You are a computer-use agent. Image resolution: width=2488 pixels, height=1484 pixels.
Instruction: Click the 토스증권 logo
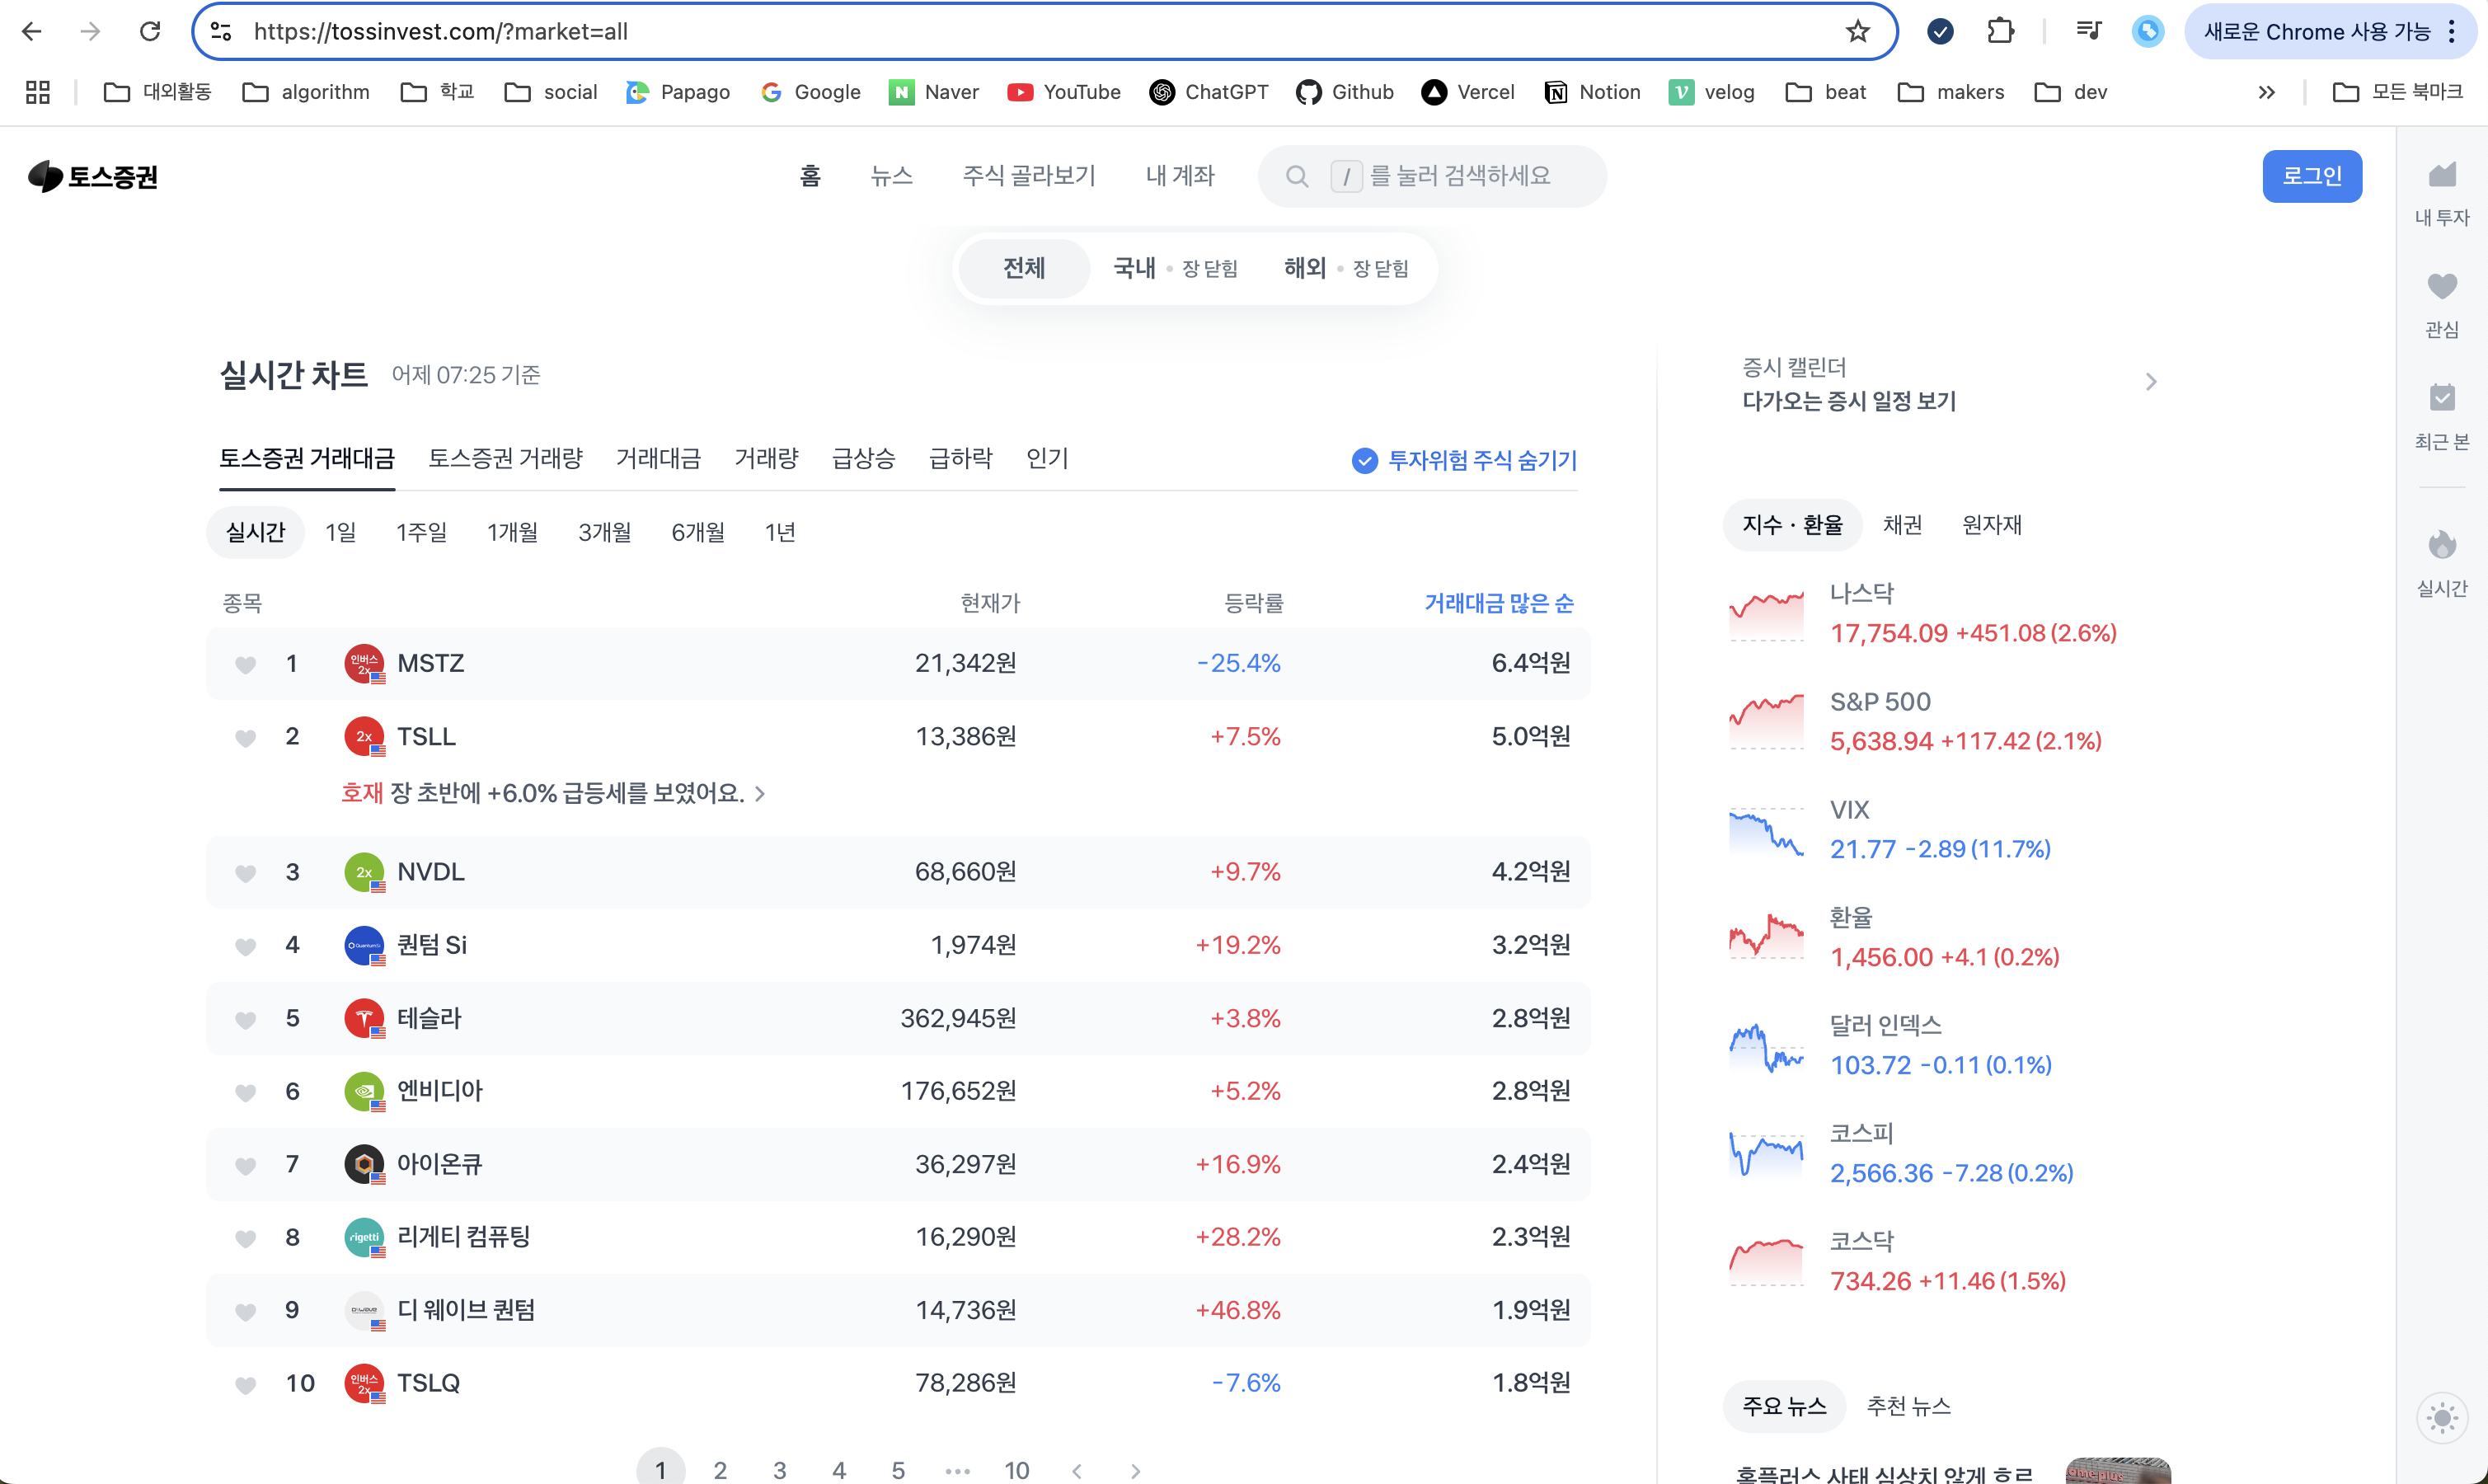[x=93, y=176]
